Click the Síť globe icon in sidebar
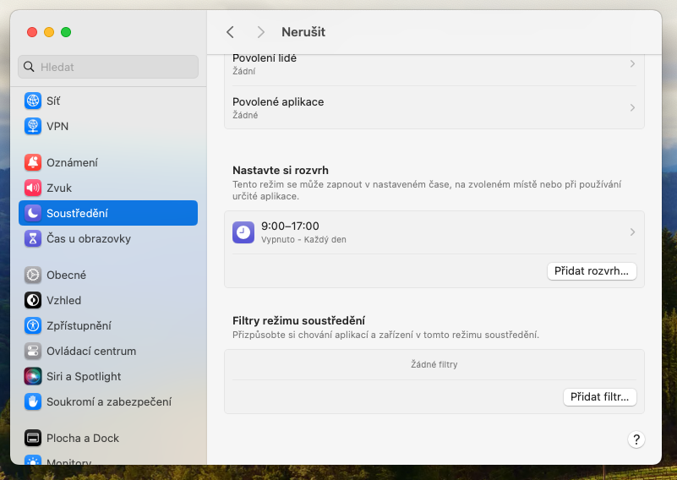This screenshot has height=480, width=677. click(33, 101)
